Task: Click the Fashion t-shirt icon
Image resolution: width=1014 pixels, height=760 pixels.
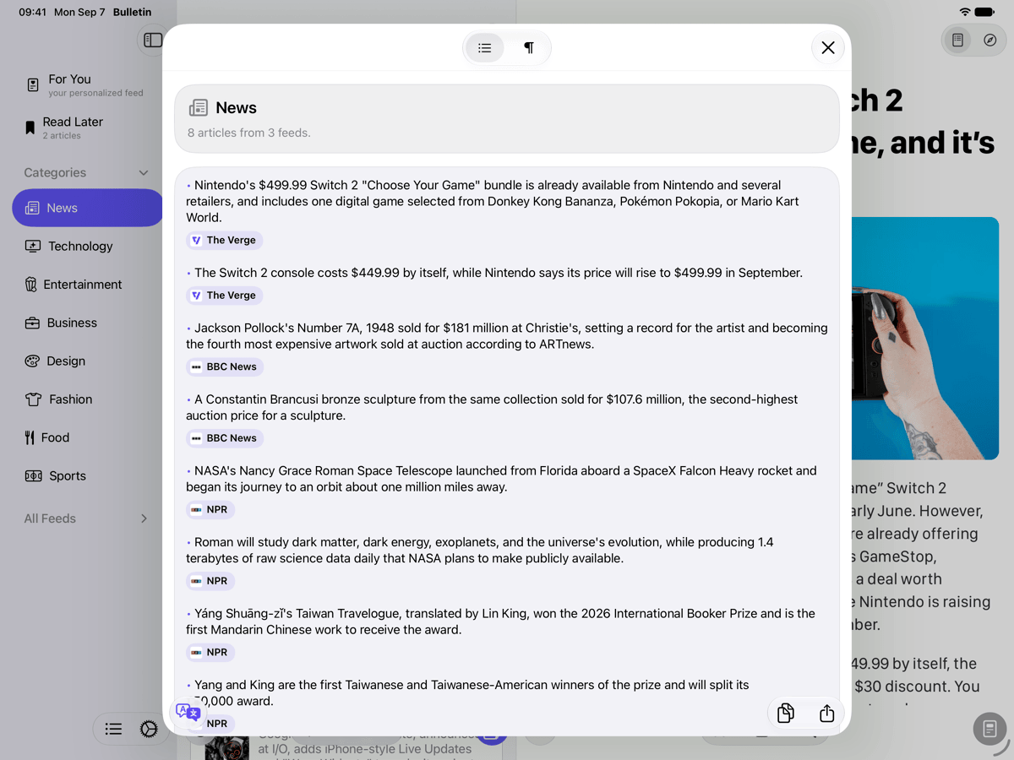Action: (x=33, y=399)
